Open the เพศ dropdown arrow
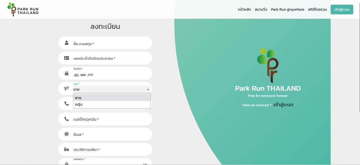The image size is (360, 165). coord(148,90)
